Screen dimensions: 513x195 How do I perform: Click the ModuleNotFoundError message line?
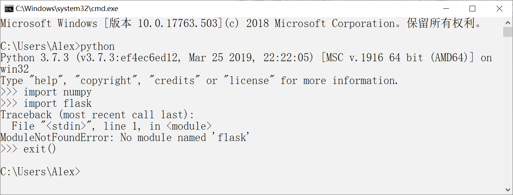pos(125,138)
